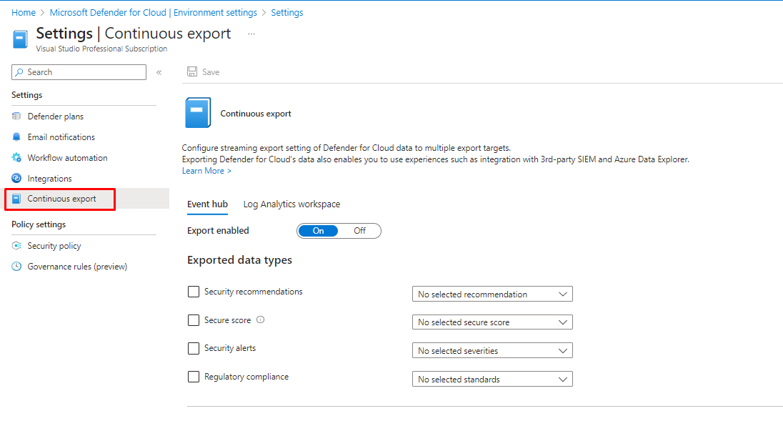Click the Secure score info icon
This screenshot has height=421, width=783.
pos(260,320)
